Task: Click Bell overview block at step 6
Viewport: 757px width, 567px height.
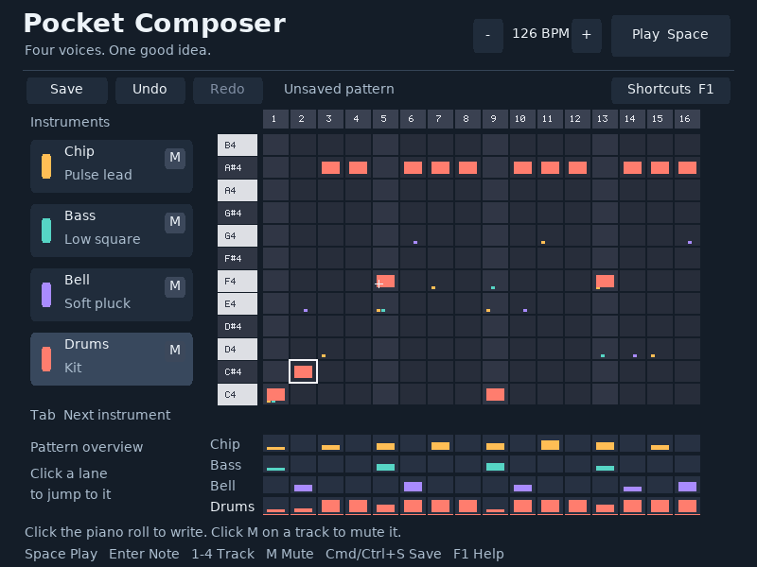Action: tap(413, 487)
